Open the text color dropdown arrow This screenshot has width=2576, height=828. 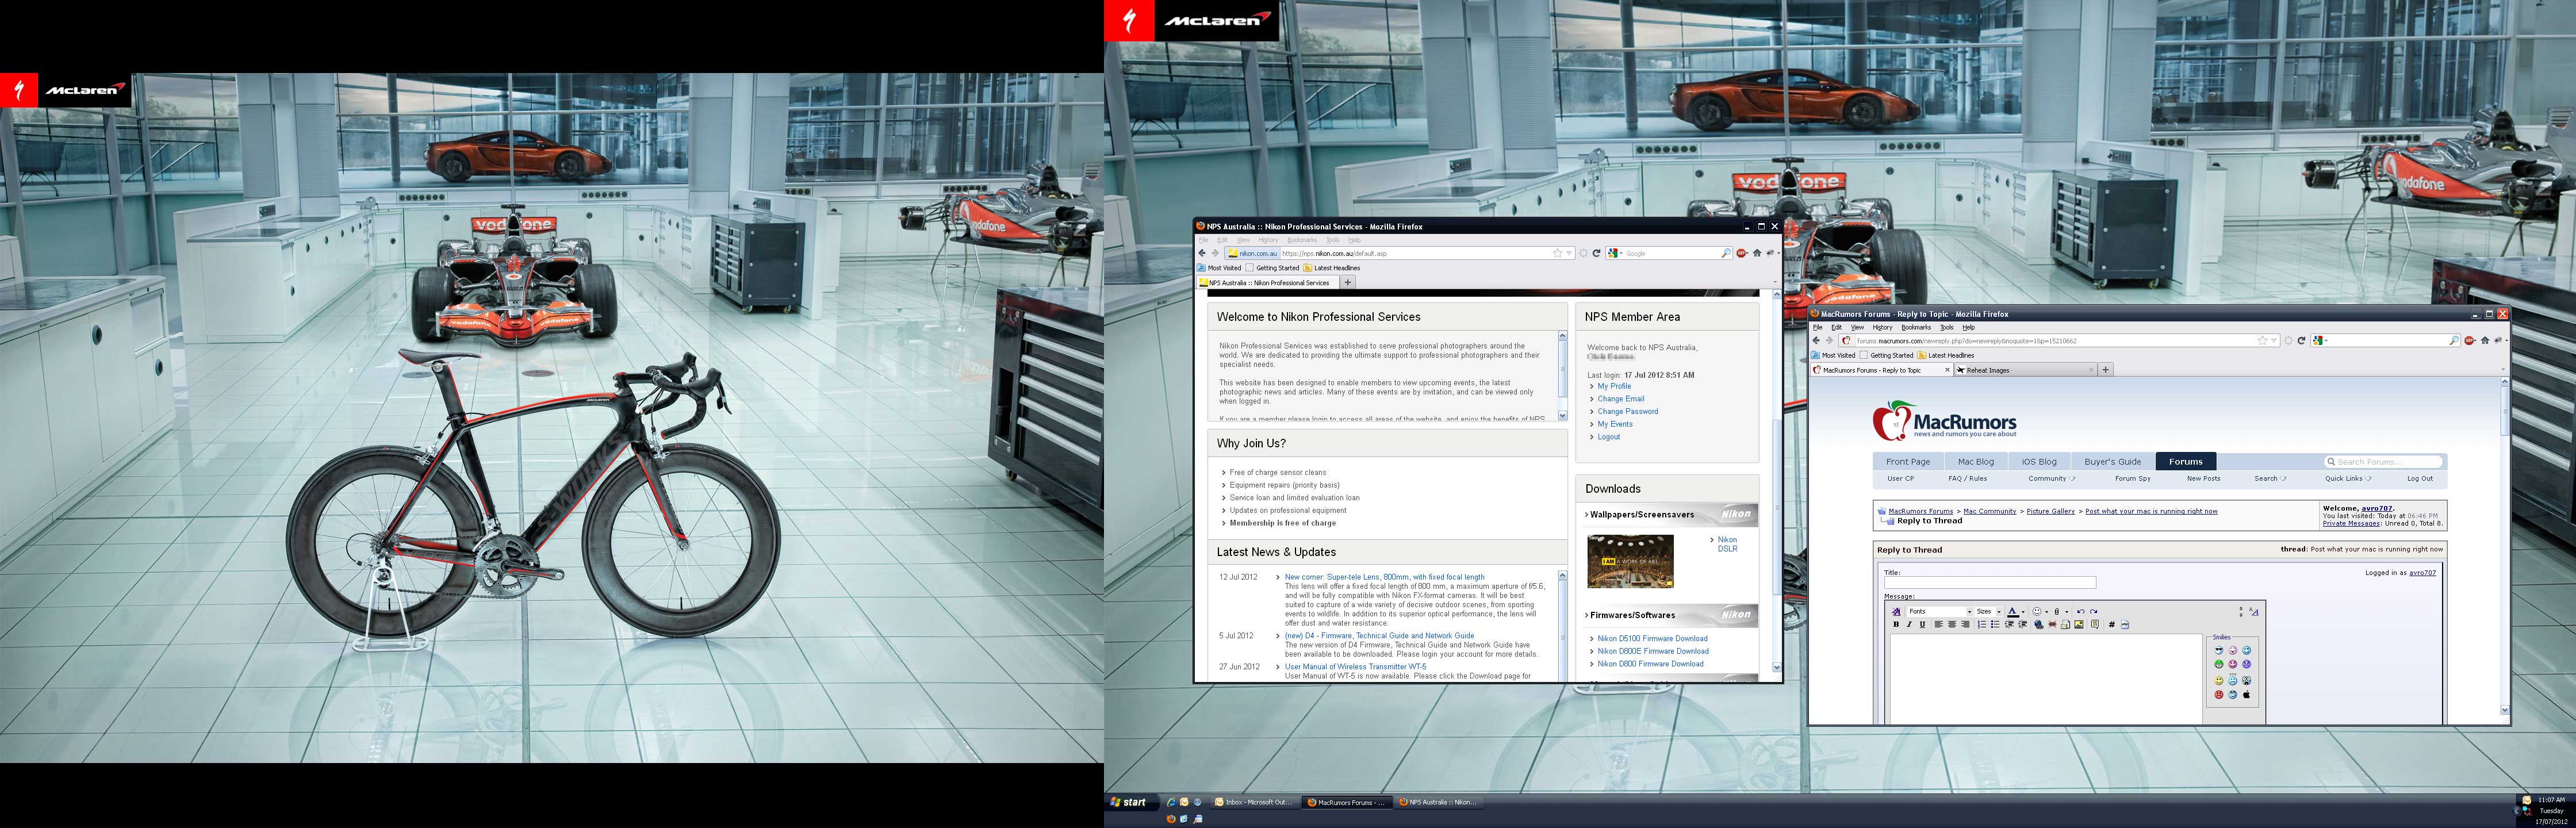tap(2023, 611)
